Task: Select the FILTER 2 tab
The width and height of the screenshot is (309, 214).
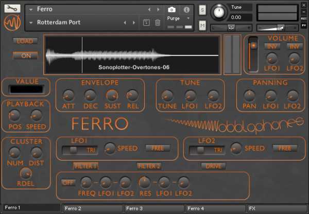Action: point(149,166)
